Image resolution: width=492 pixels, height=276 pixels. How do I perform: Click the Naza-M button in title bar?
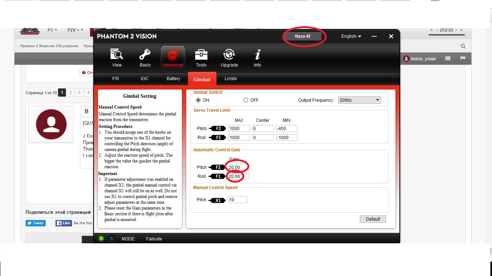point(303,36)
